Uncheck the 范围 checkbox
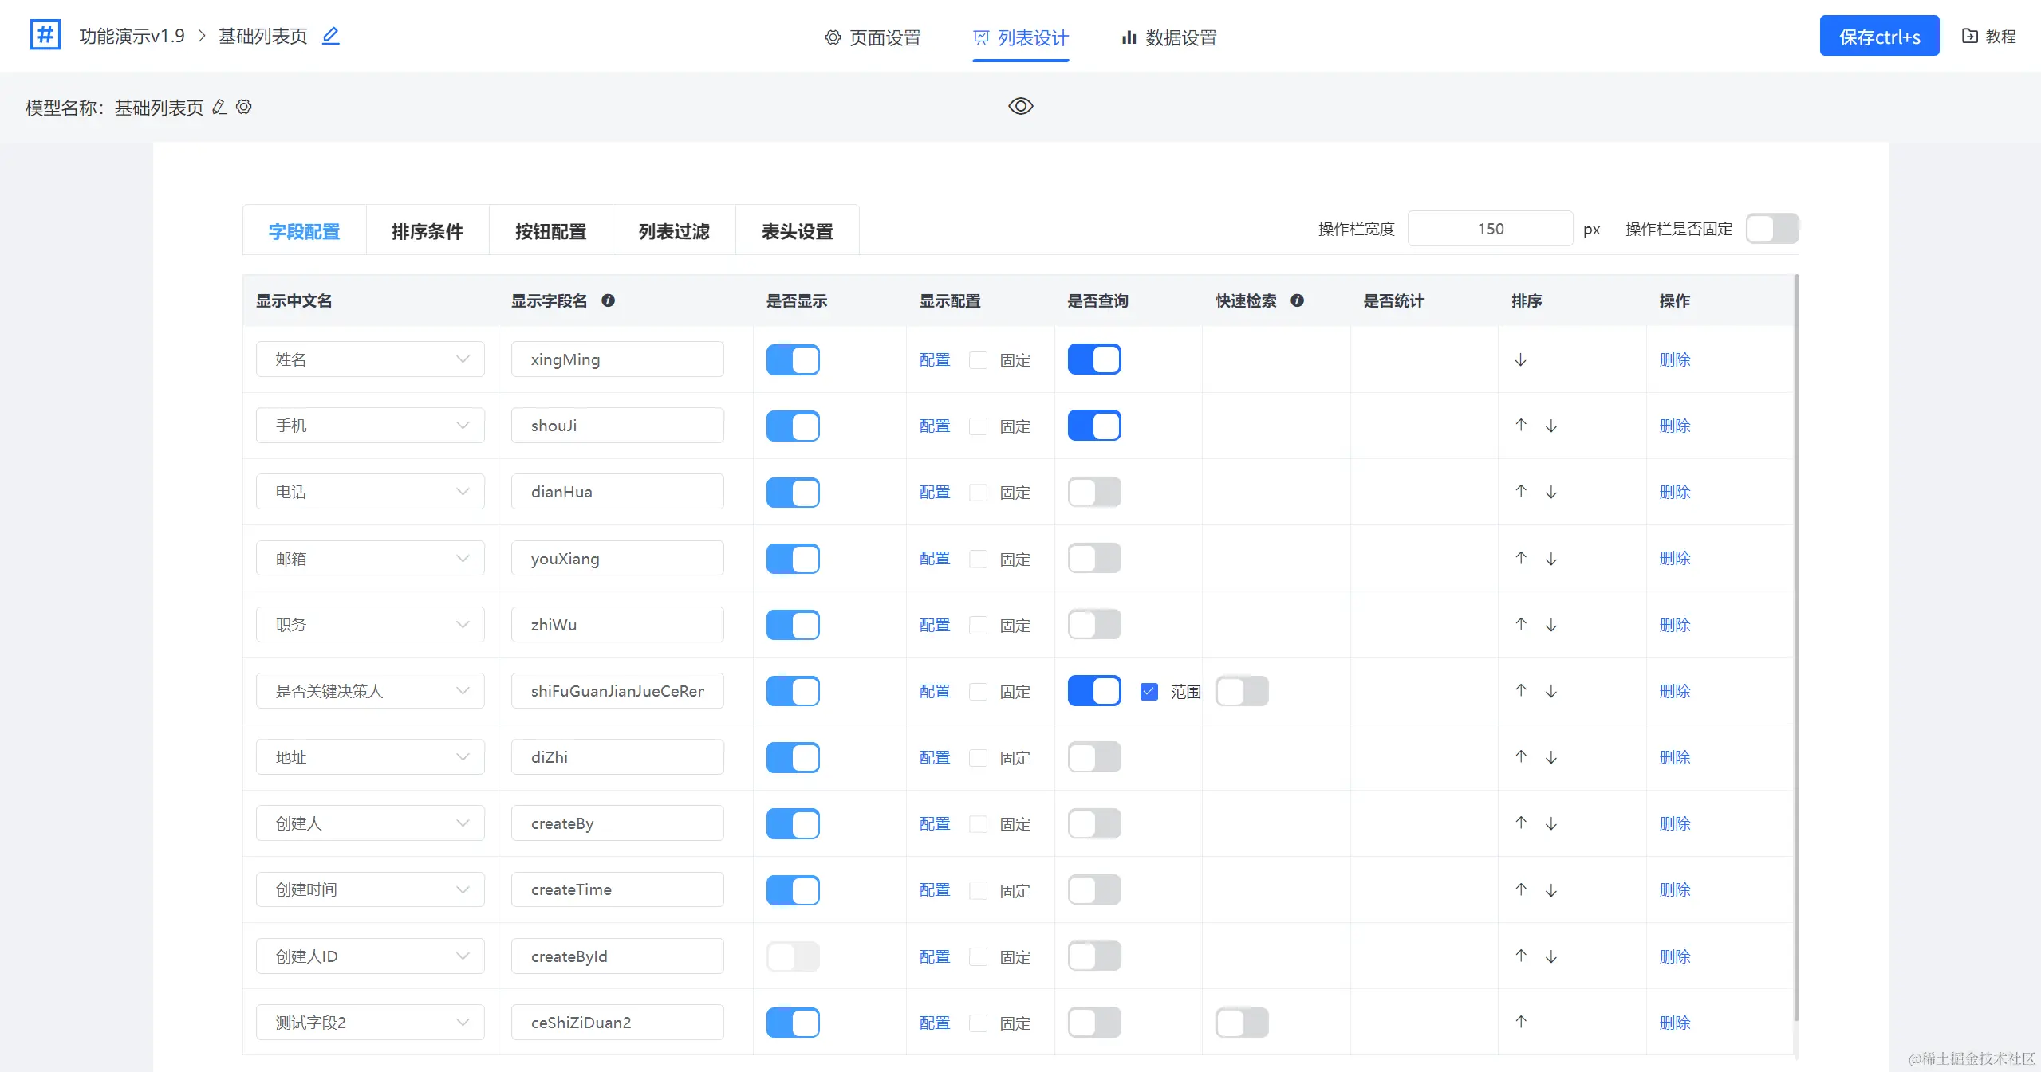This screenshot has height=1072, width=2041. coord(1149,692)
